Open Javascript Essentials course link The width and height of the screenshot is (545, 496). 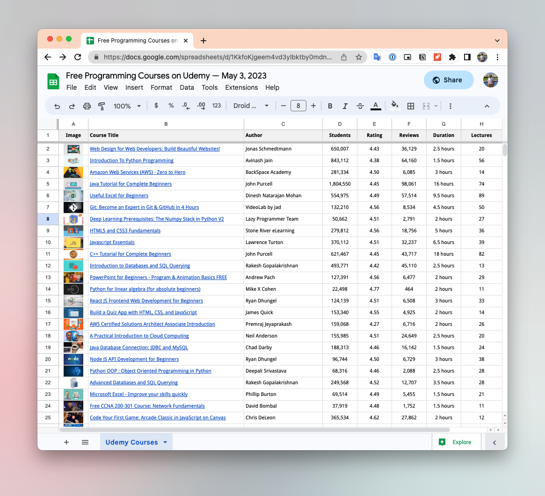(x=112, y=243)
